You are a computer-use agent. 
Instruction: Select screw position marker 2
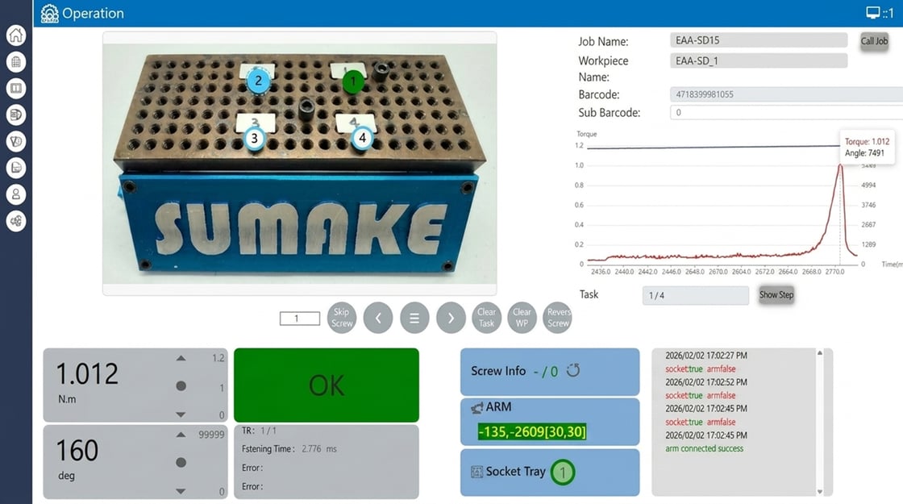point(258,81)
